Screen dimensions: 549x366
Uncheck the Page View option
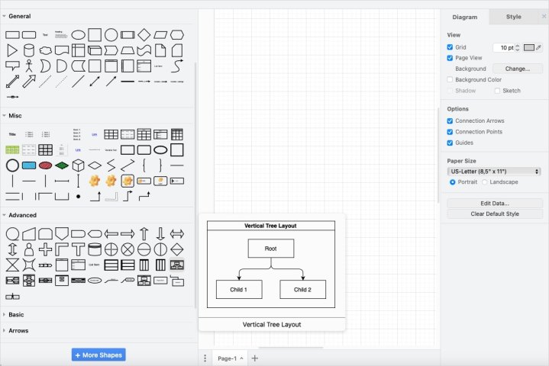[x=451, y=58]
